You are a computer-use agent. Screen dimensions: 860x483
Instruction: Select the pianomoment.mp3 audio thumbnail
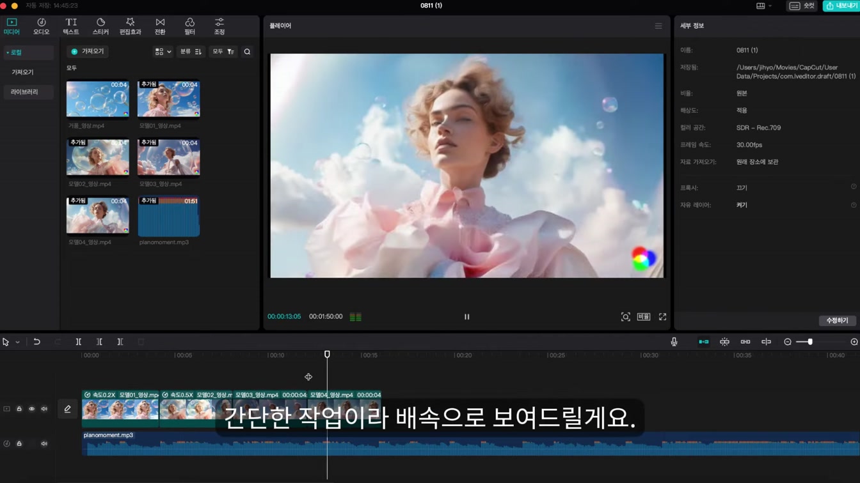(x=168, y=216)
